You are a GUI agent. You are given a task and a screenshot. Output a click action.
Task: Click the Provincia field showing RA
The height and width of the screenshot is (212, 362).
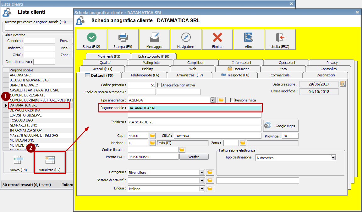point(290,136)
